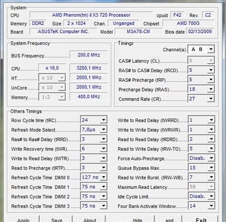The width and height of the screenshot is (226, 222).
Task: Click the Exit button
Action: point(201,219)
